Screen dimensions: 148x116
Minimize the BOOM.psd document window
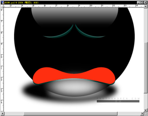[x=139, y=3]
